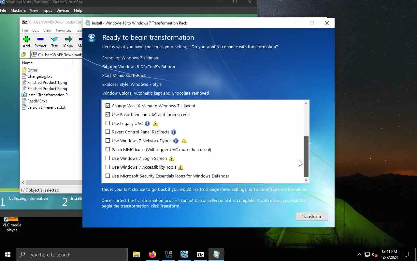
Task: Open VirtualBox from the taskbar
Action: point(168,254)
